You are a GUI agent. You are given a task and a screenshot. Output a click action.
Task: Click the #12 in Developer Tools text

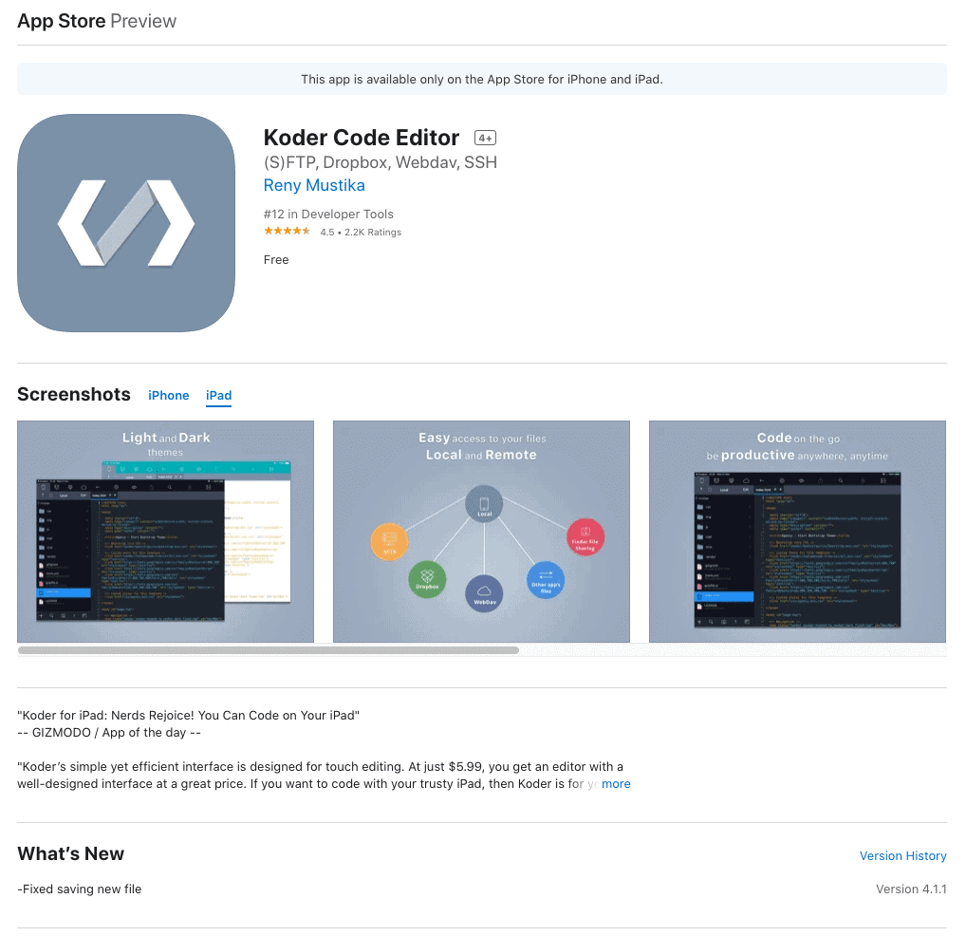click(328, 214)
